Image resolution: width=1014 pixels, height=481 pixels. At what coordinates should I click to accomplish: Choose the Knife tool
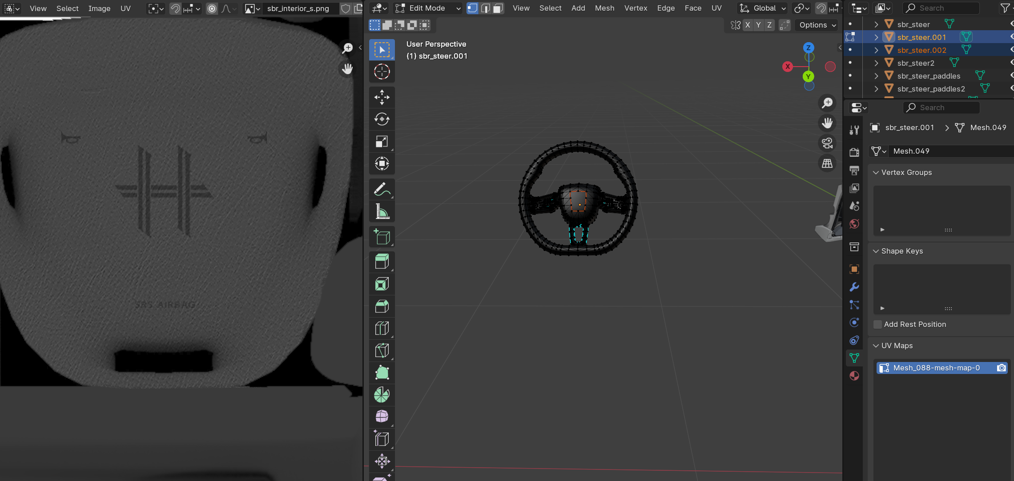(382, 350)
